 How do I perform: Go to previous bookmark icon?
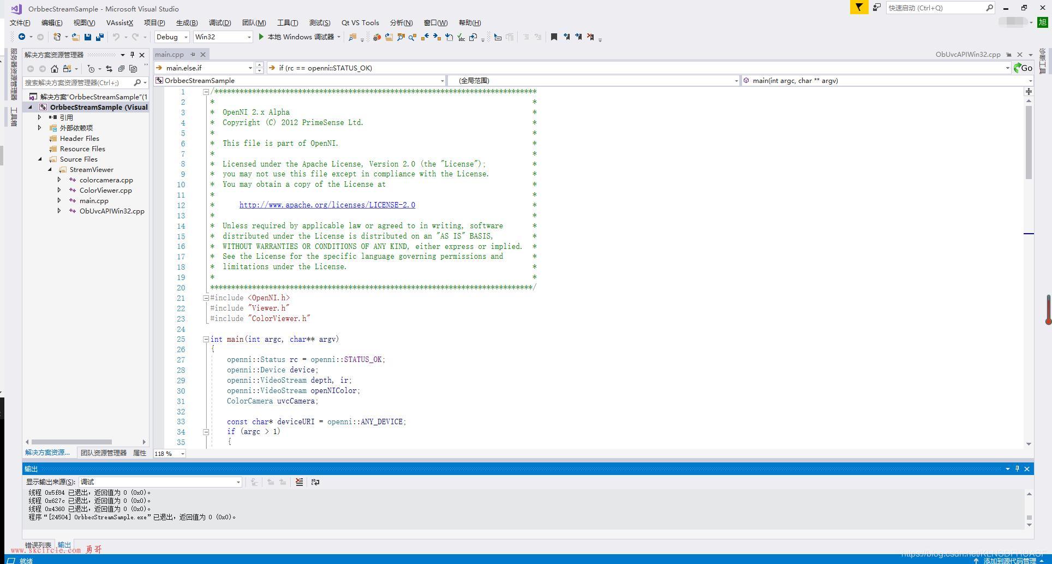[x=566, y=37]
